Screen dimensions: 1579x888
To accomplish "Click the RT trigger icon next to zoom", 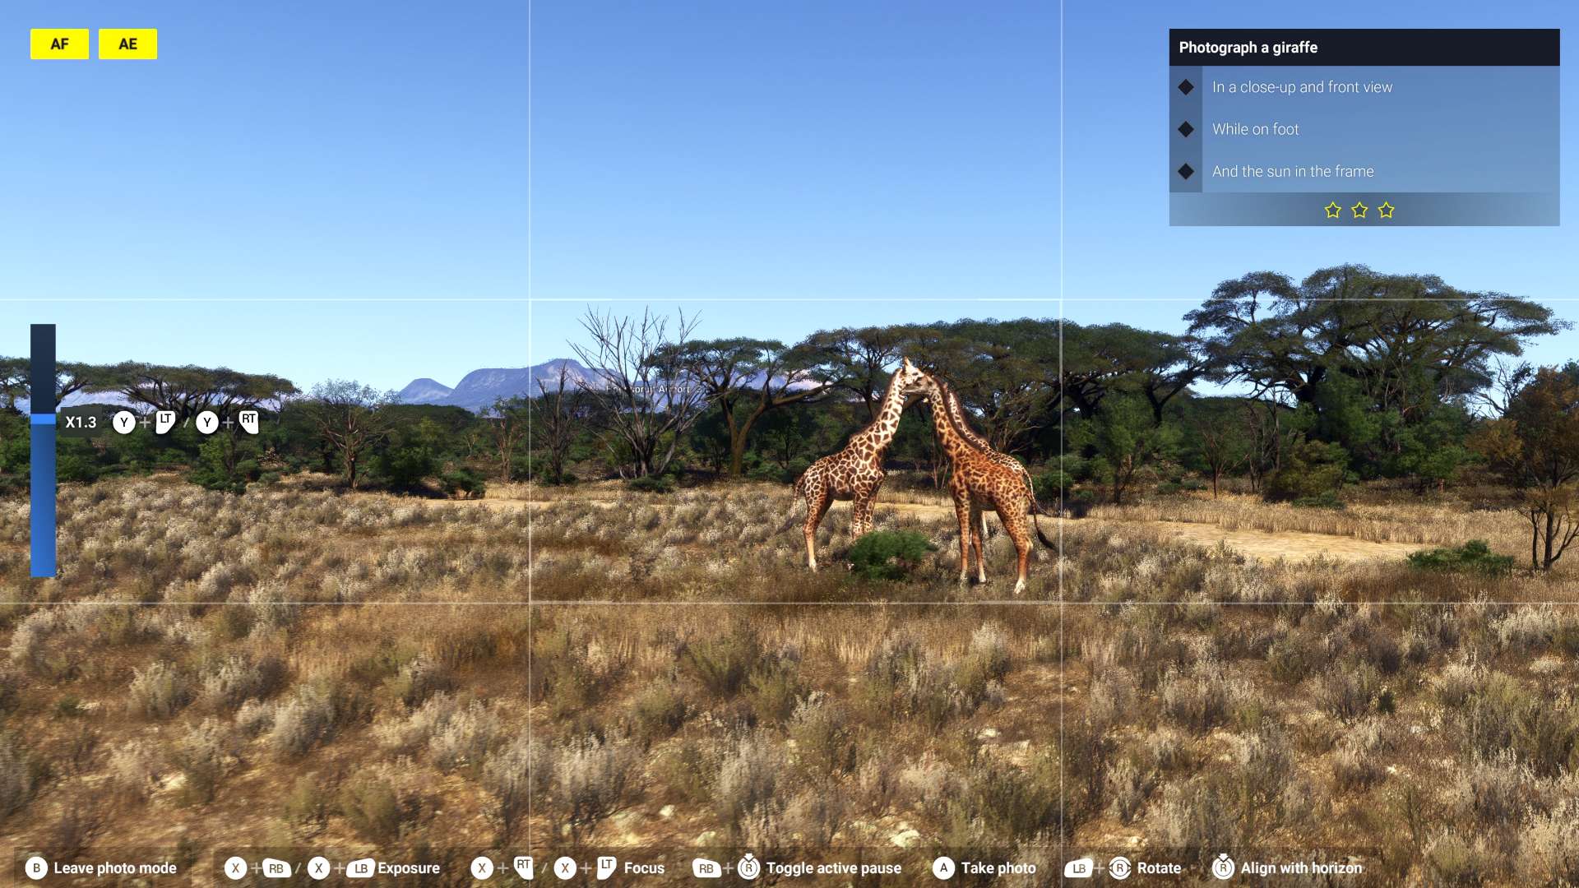I will coord(248,422).
